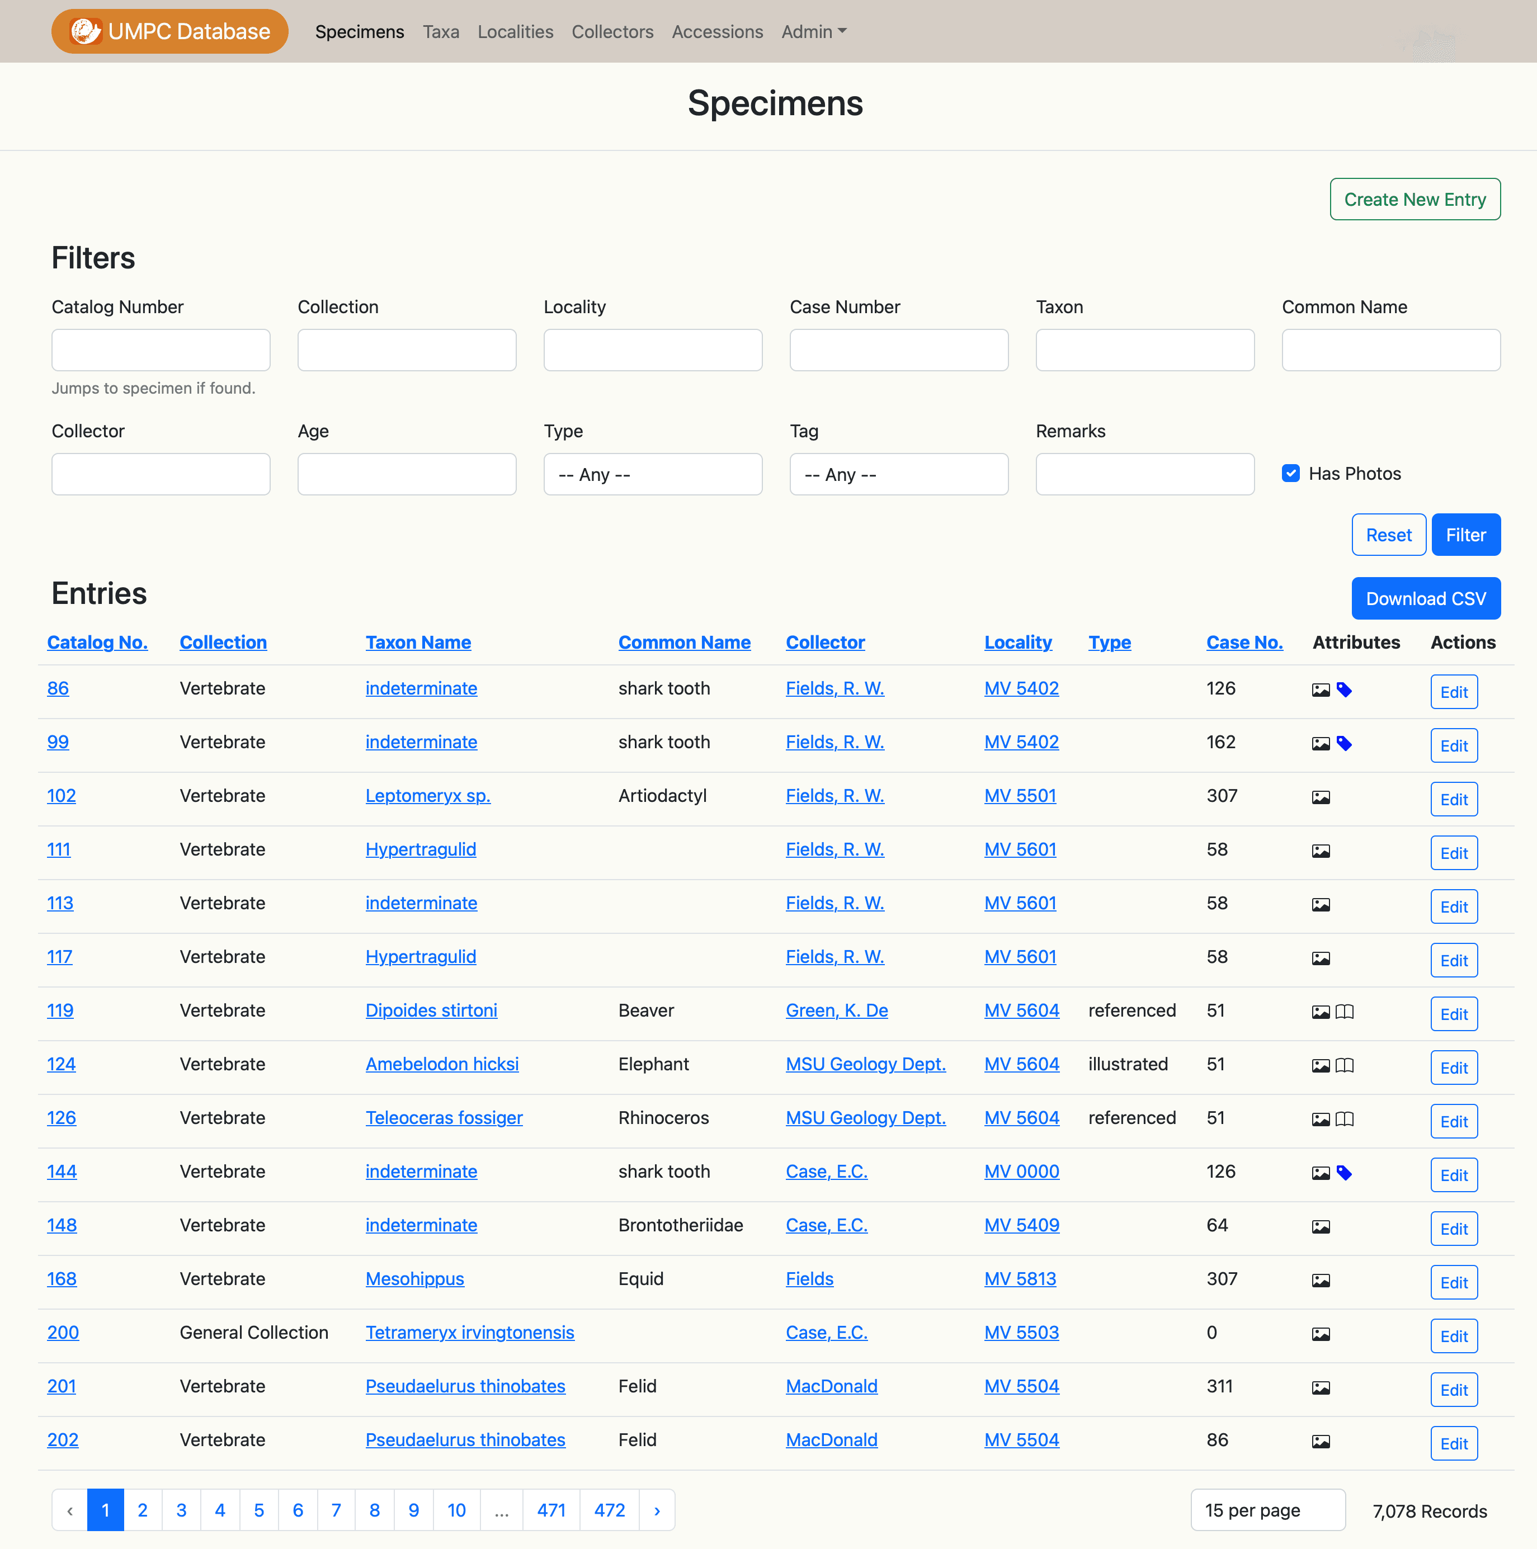
Task: Click the Reset filters button
Action: pyautogui.click(x=1389, y=535)
